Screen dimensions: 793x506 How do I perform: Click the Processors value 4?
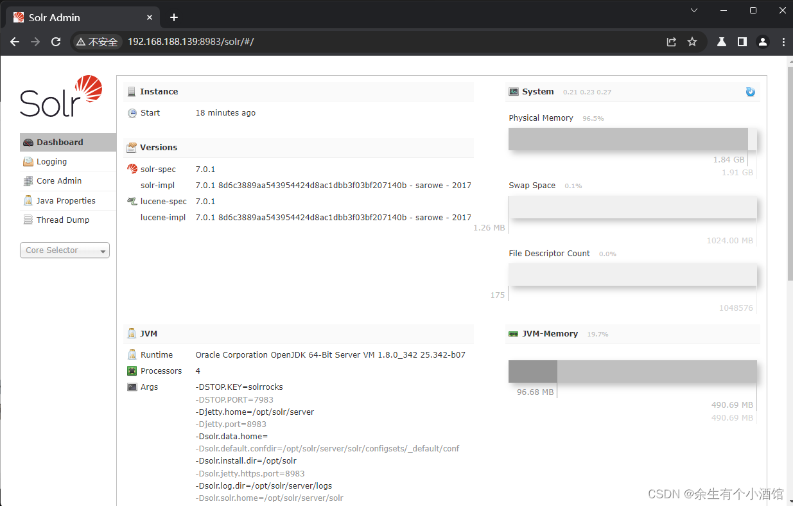click(198, 371)
